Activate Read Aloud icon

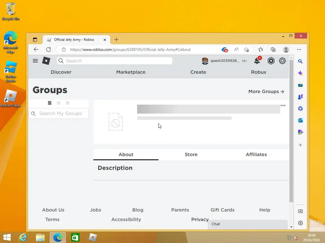click(x=236, y=49)
